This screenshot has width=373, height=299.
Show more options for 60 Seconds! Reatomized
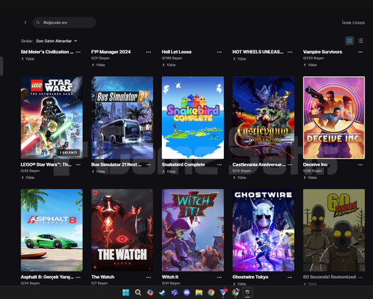click(360, 278)
